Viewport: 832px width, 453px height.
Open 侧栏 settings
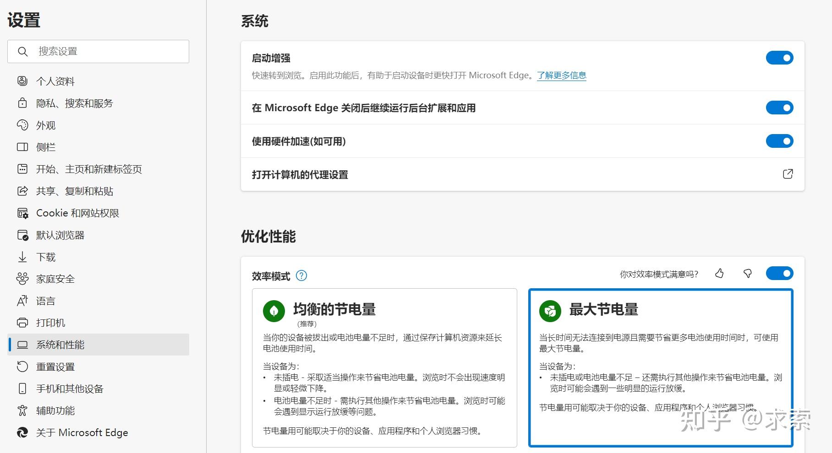click(99, 147)
